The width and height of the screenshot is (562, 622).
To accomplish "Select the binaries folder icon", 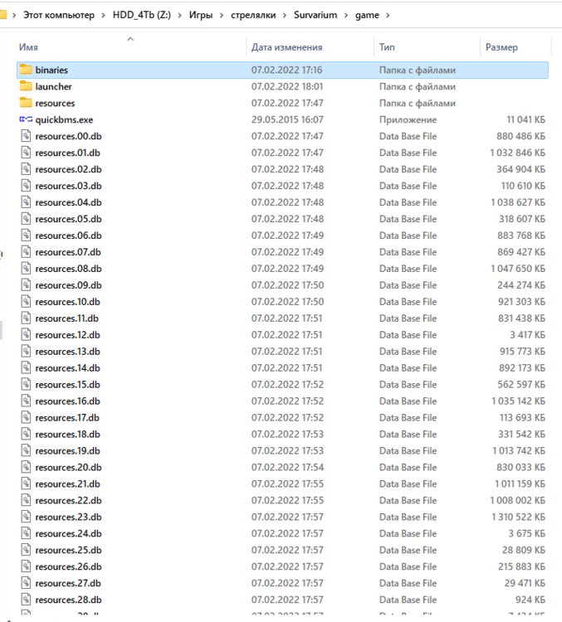I will tap(26, 70).
